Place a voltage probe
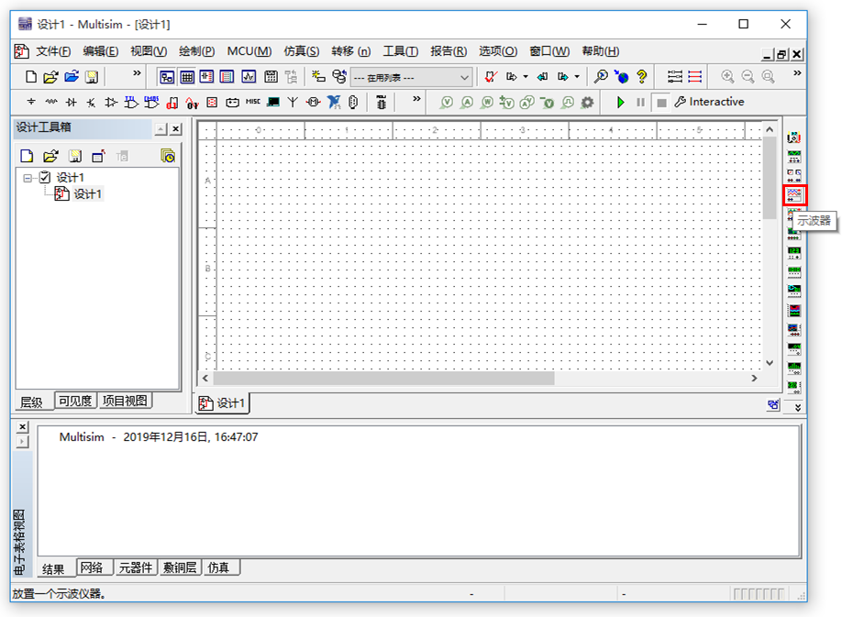Image resolution: width=853 pixels, height=617 pixels. click(447, 102)
